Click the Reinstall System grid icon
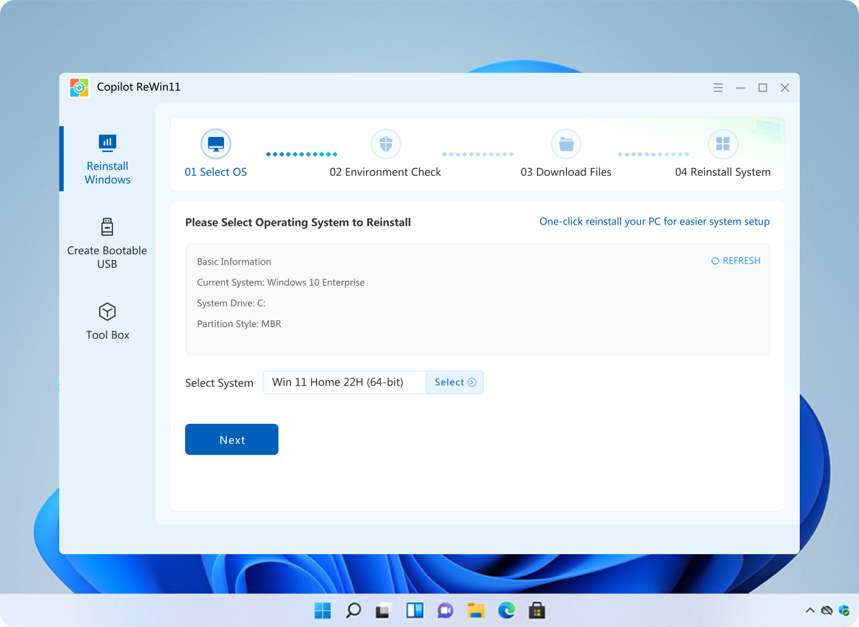 click(x=723, y=144)
